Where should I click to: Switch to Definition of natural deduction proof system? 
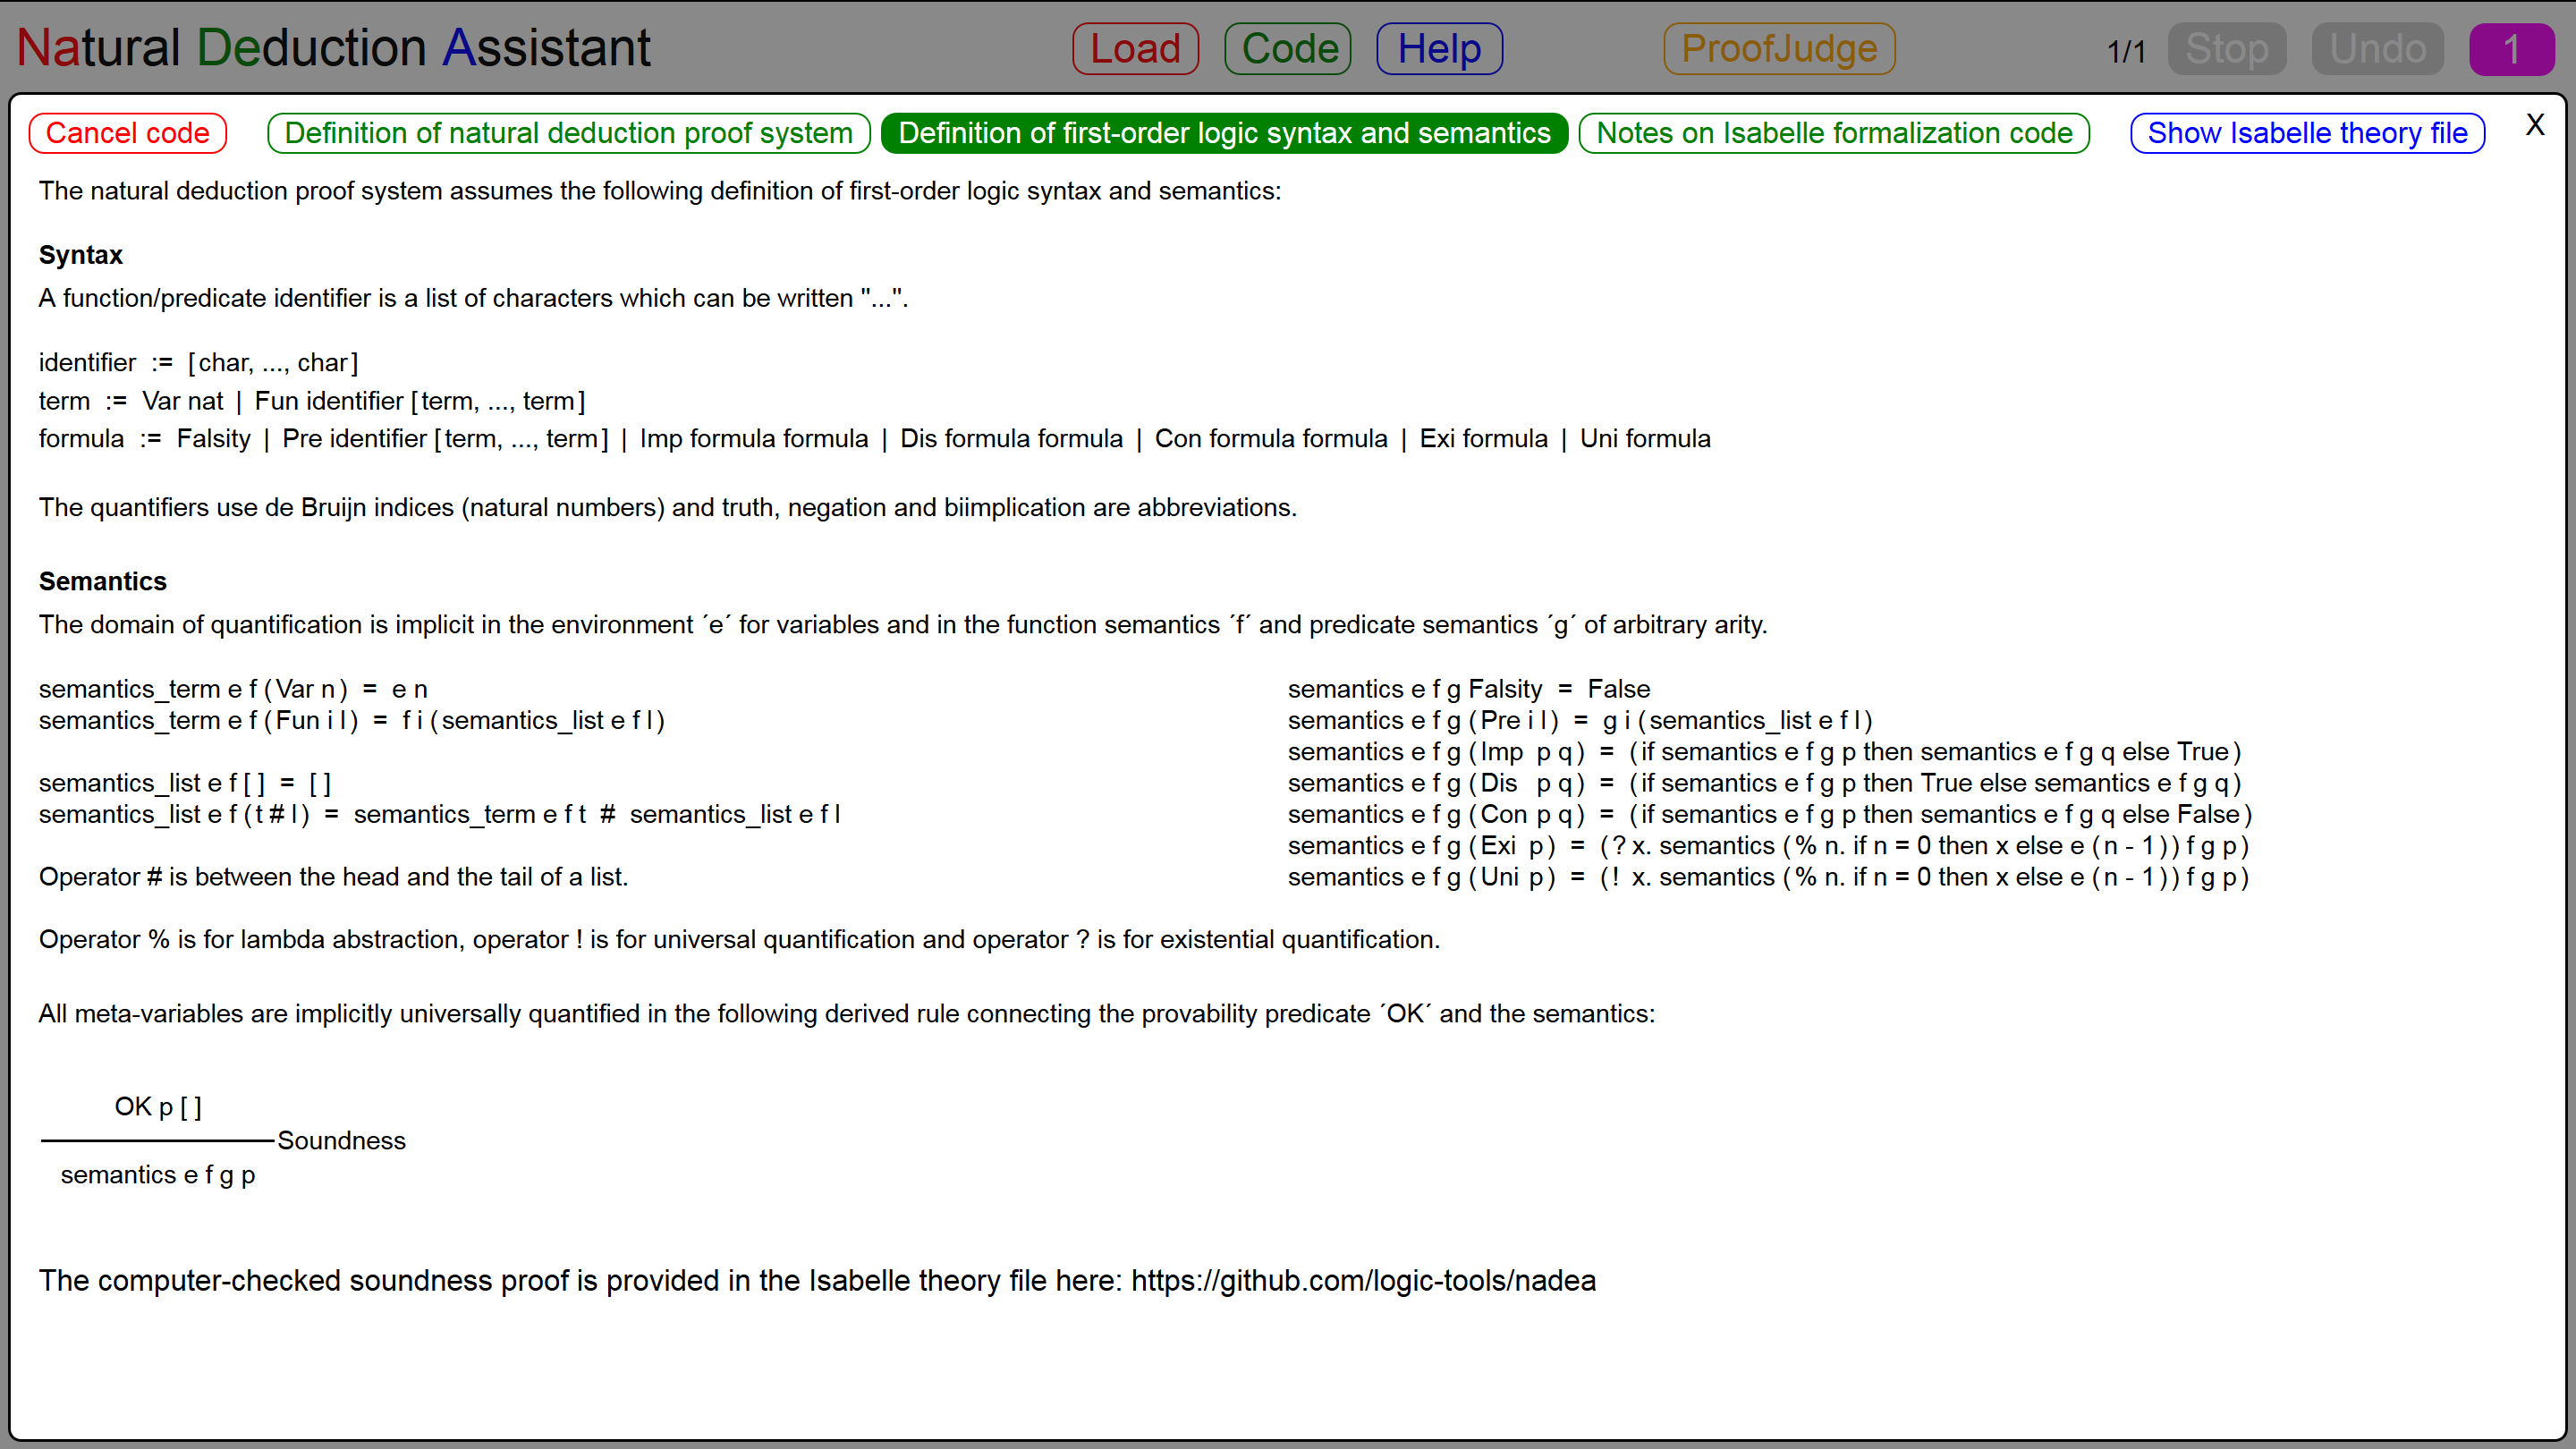(569, 133)
